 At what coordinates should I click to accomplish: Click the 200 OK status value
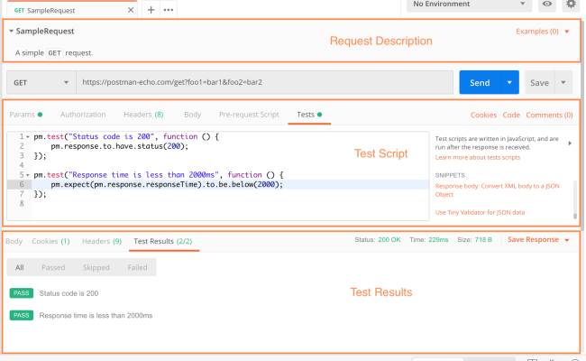(x=389, y=240)
